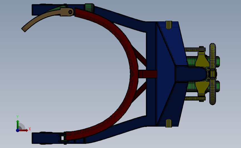This screenshot has width=241, height=148.
Task: Click the blue Z axis ball of the triad
Action: pos(18,130)
